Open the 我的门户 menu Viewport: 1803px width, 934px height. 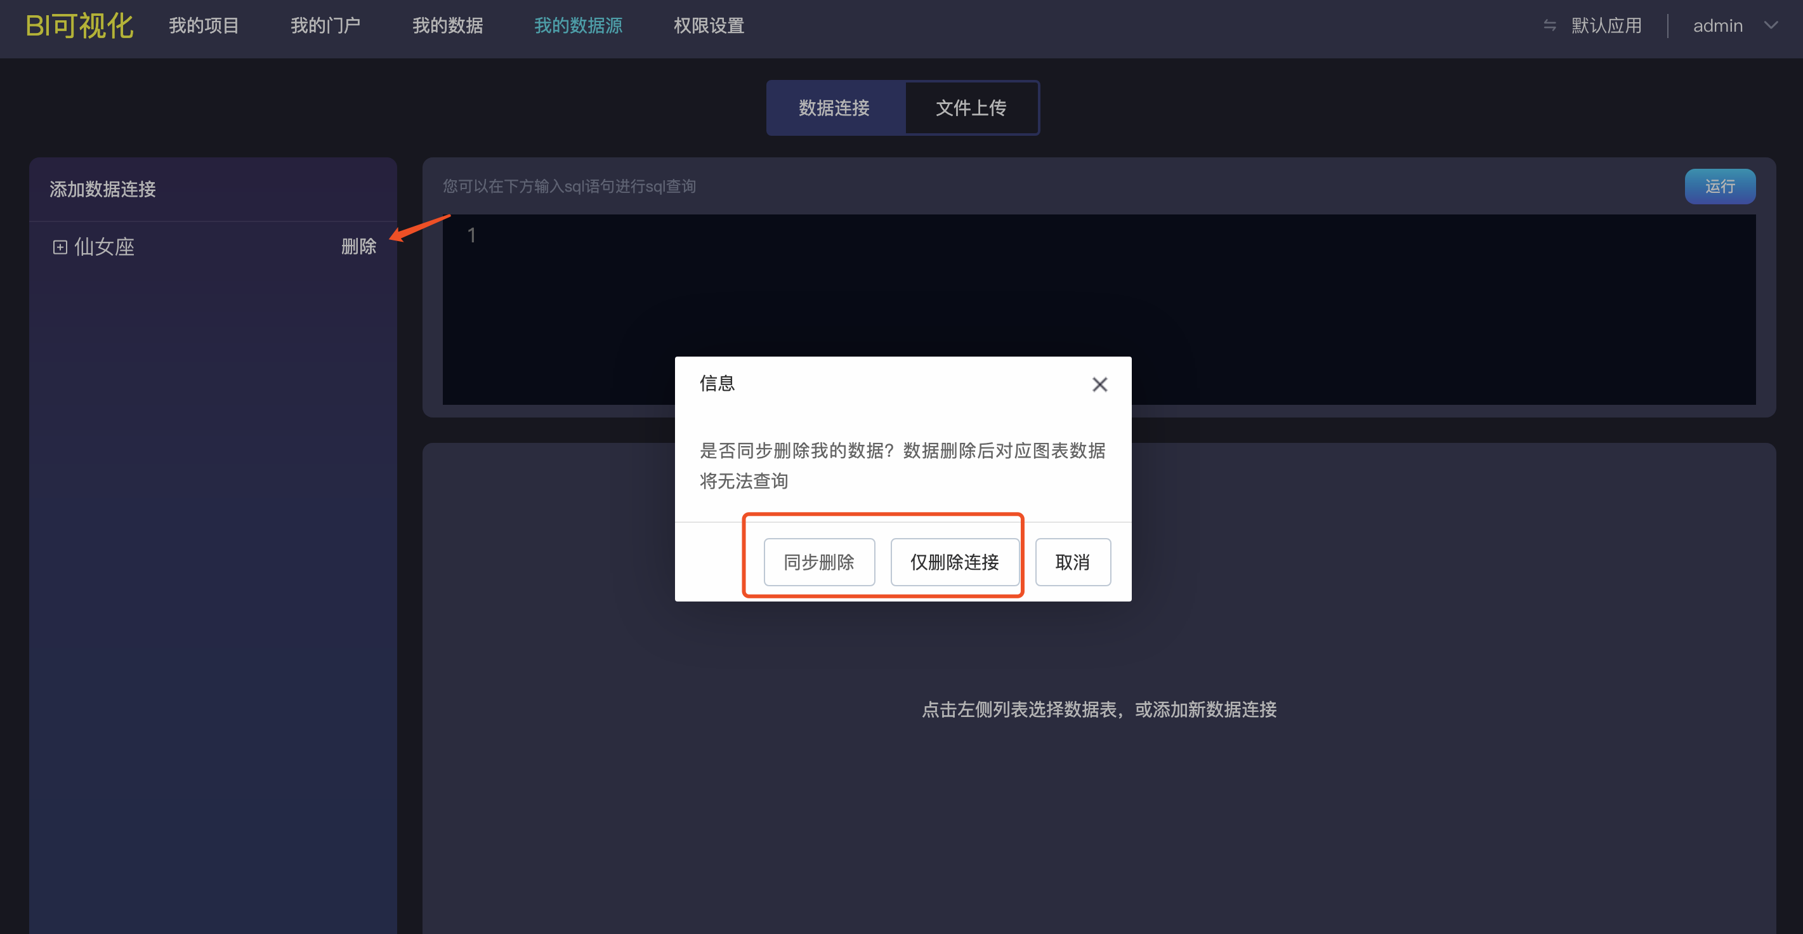tap(325, 26)
